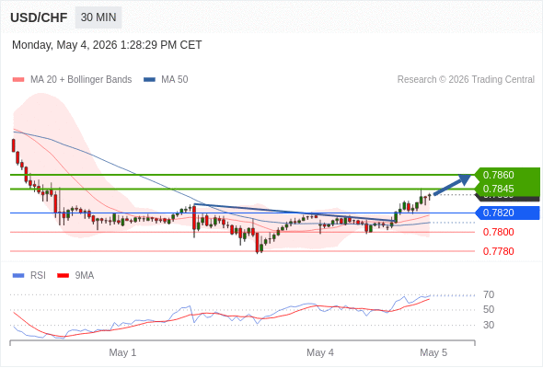The width and height of the screenshot is (543, 368).
Task: Toggle the MA 50 legend entry
Action: click(x=166, y=80)
